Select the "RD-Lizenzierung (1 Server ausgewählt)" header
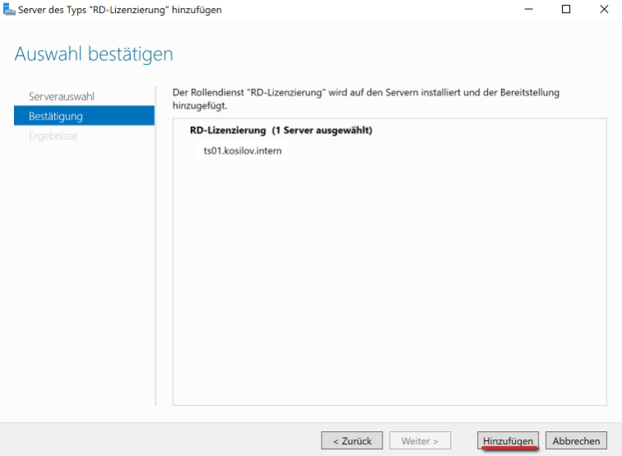The width and height of the screenshot is (622, 456). pos(281,130)
